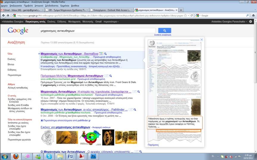Open the gear diagram image thumbnail
Screen dimensions: 257x160
point(48,137)
